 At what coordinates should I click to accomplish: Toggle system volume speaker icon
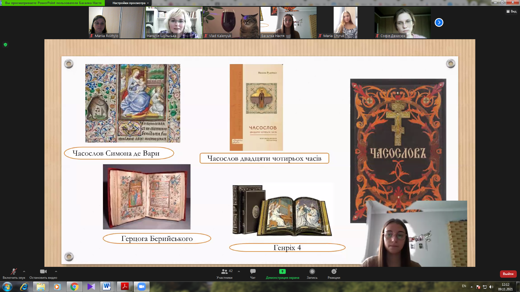point(491,287)
